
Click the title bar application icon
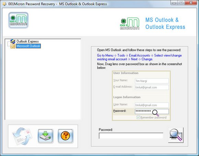pyautogui.click(x=4, y=4)
